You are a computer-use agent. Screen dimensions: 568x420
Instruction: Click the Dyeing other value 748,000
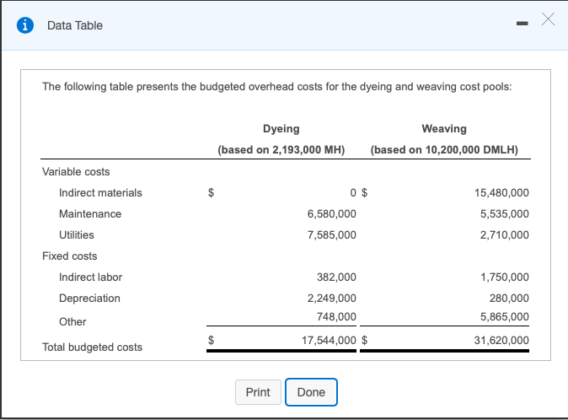336,316
